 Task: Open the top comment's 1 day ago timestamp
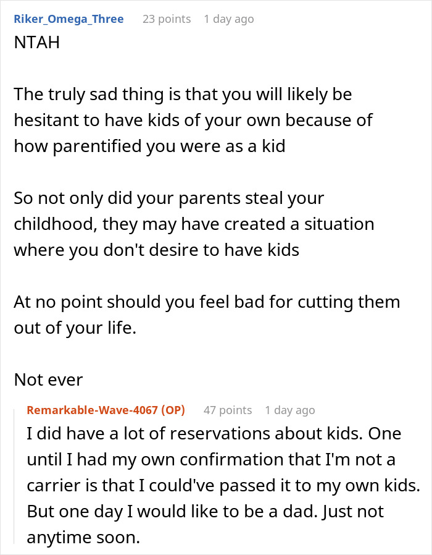[x=228, y=19]
